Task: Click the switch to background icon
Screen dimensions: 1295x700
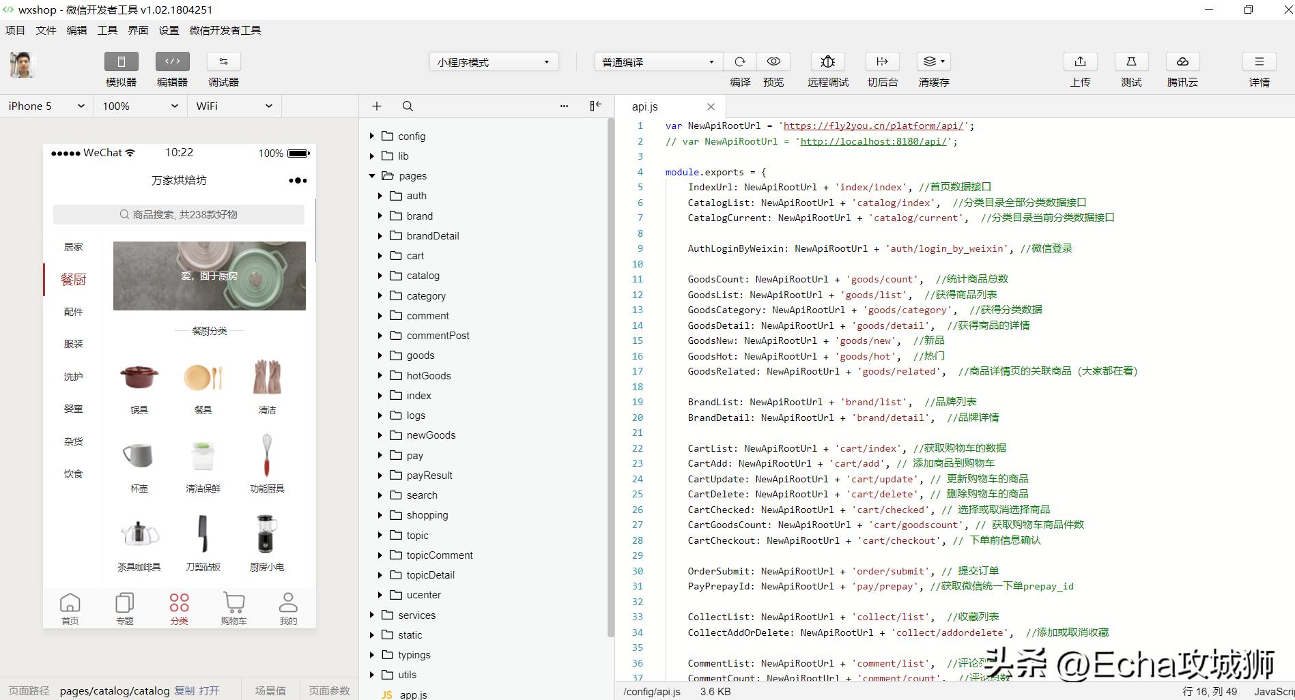Action: (x=882, y=62)
